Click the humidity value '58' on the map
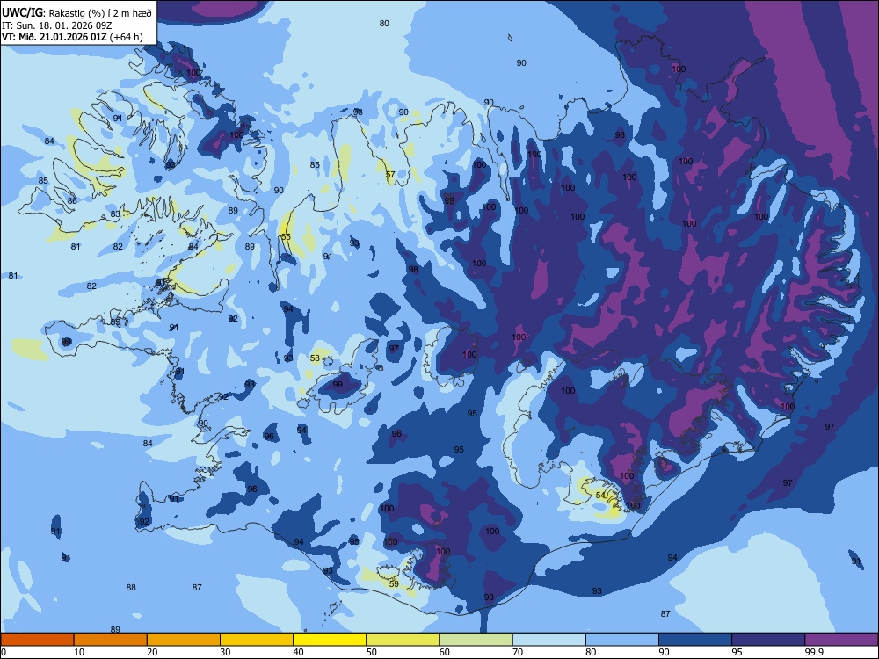This screenshot has height=659, width=879. coord(315,358)
